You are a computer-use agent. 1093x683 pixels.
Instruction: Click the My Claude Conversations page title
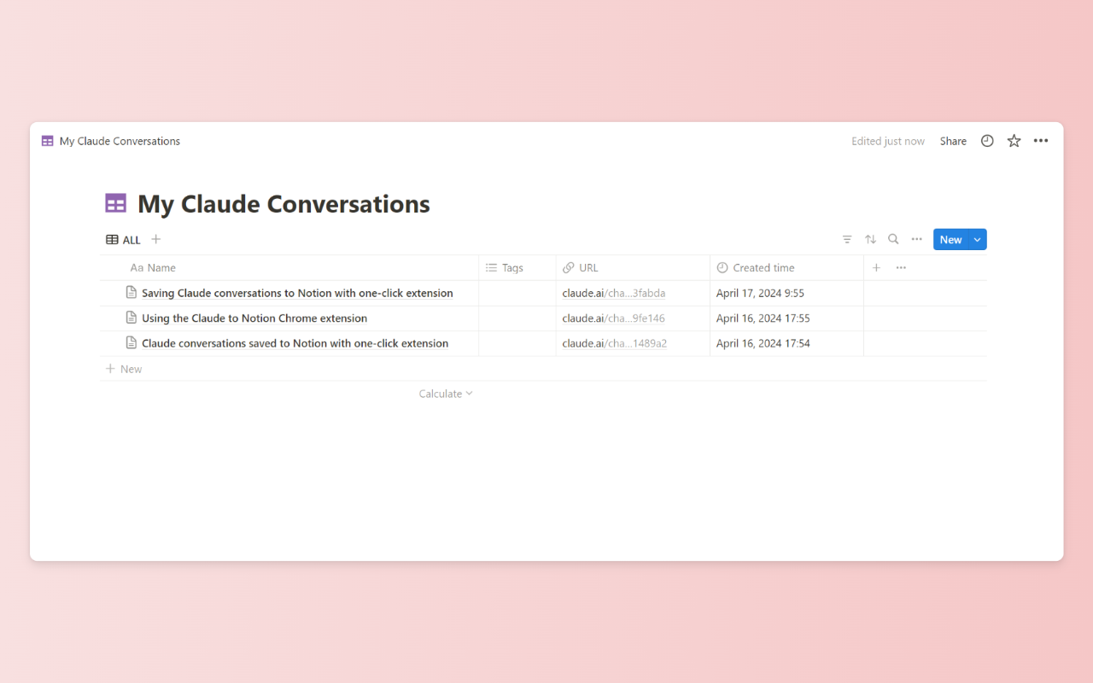pos(283,204)
